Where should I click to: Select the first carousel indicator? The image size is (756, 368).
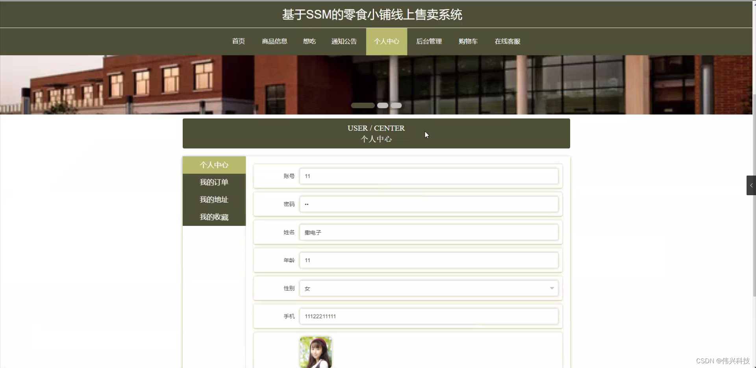(x=363, y=105)
